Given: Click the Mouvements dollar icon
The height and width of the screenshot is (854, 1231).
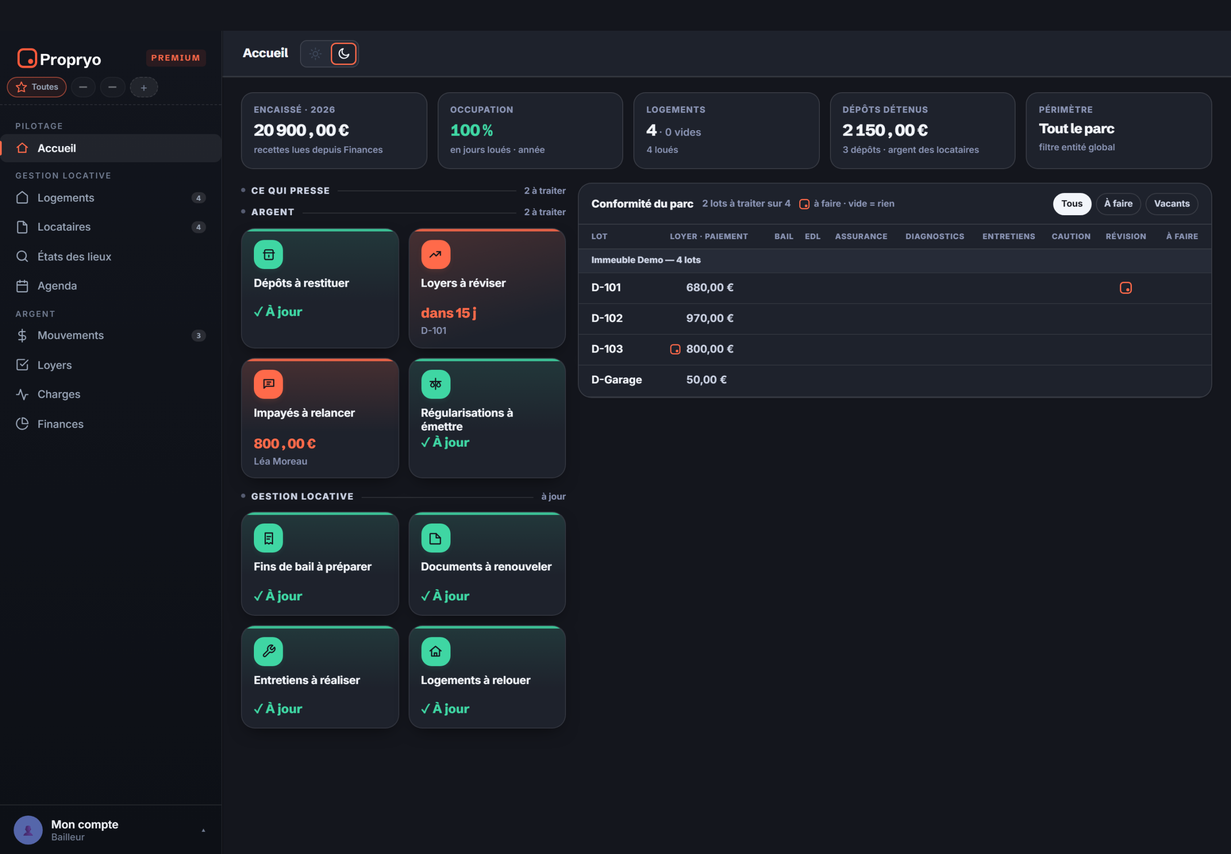Looking at the screenshot, I should pyautogui.click(x=22, y=335).
